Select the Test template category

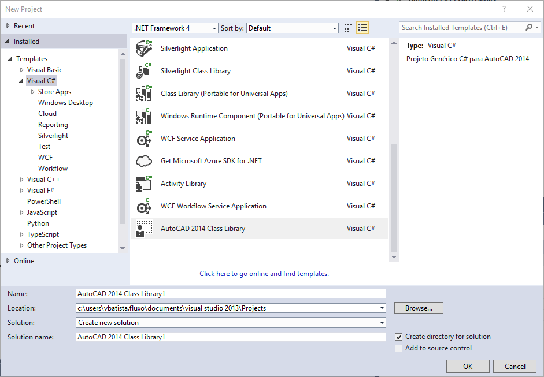[x=44, y=147]
